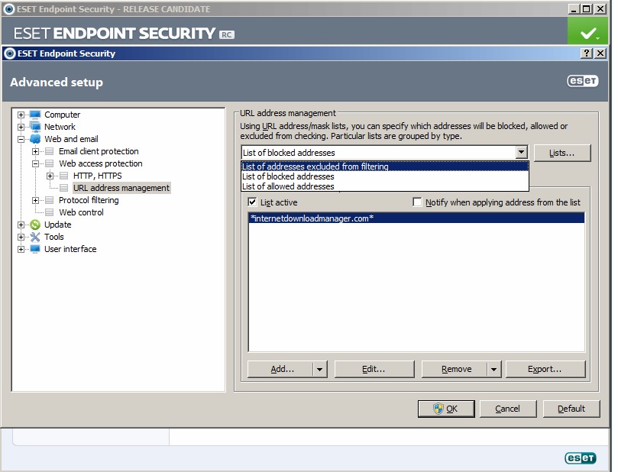The height and width of the screenshot is (472, 618).
Task: Collapse the Web access protection node
Action: 35,163
